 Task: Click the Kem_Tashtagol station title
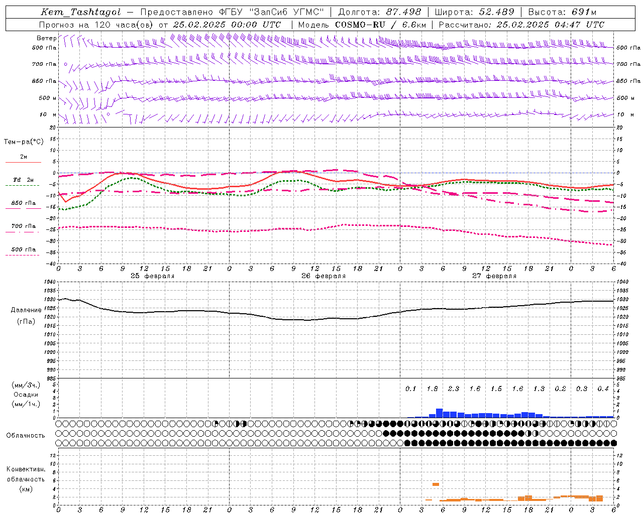(x=80, y=12)
